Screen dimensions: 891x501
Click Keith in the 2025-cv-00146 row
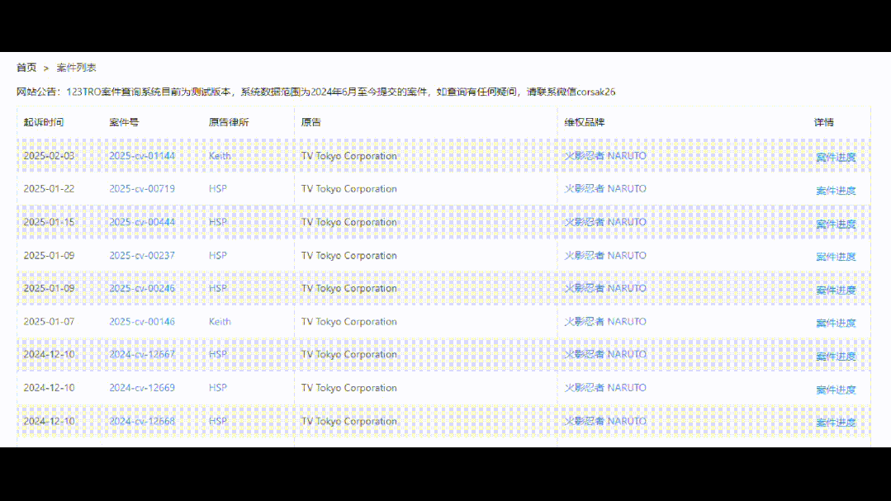pos(219,321)
